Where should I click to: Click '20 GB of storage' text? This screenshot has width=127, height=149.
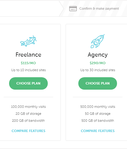tap(28, 114)
